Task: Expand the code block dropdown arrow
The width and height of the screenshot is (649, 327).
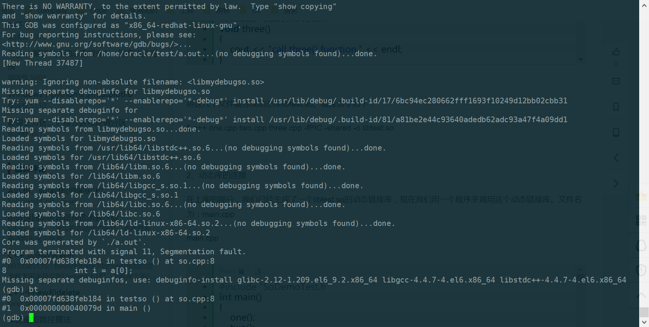Action: click(x=581, y=59)
